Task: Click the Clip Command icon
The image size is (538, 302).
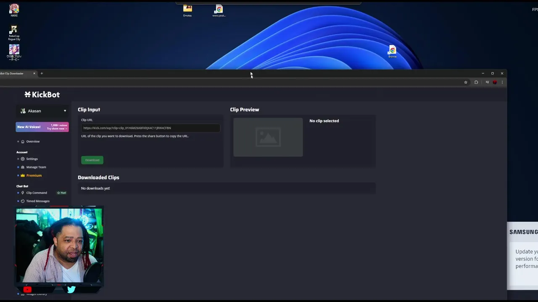Action: point(23,193)
